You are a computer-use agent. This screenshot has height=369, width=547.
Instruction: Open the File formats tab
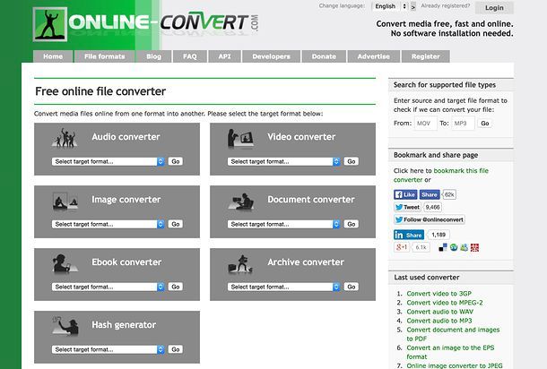pyautogui.click(x=105, y=56)
